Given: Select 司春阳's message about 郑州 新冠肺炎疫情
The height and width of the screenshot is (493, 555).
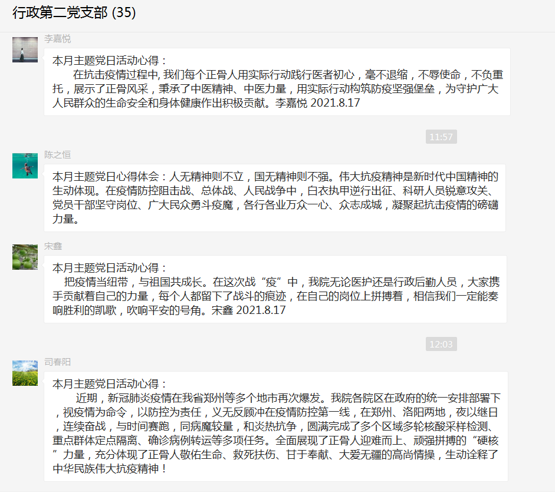Looking at the screenshot, I should (276, 426).
